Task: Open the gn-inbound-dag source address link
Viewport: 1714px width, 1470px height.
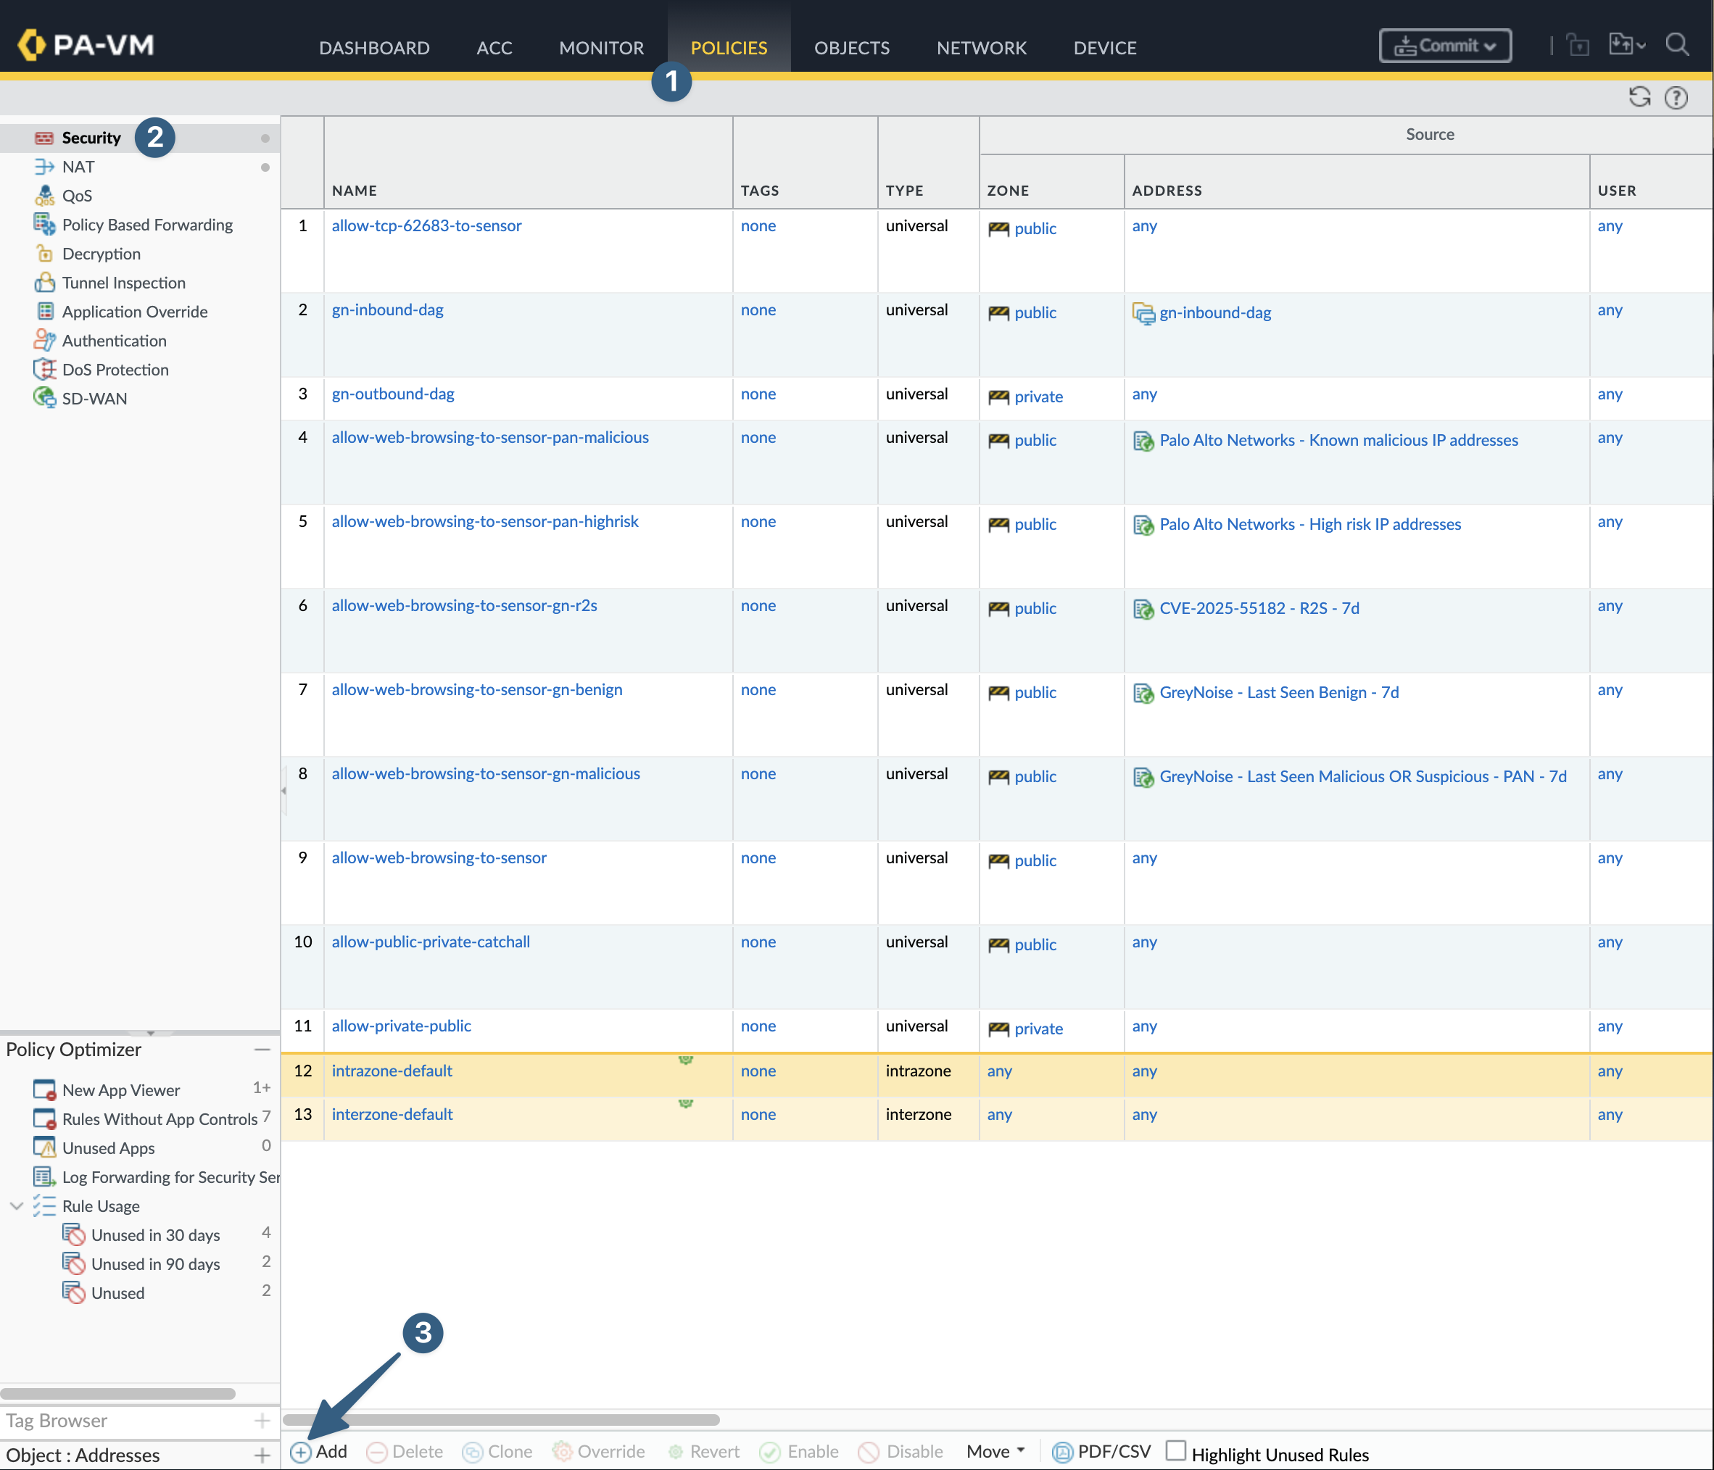Action: 1214,312
